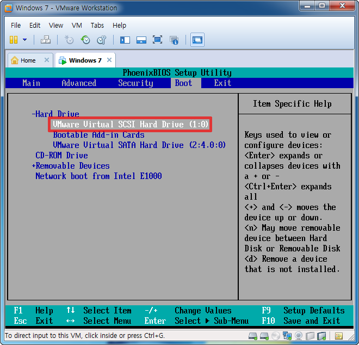Image resolution: width=359 pixels, height=345 pixels.
Task: Click the Send Ctrl+Alt+Del keyboard icon
Action: pos(46,40)
